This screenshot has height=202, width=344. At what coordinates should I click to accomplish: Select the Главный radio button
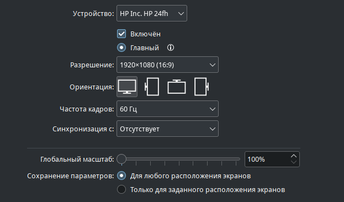tap(121, 47)
